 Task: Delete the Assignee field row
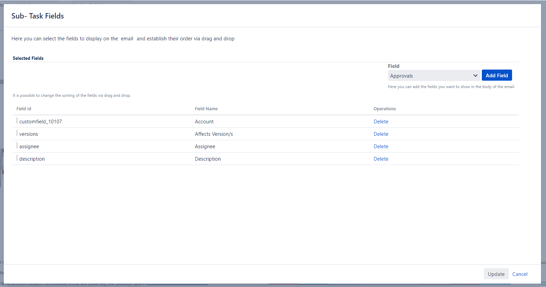point(381,147)
